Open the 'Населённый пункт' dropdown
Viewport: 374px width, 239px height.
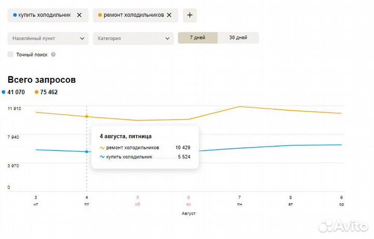48,38
